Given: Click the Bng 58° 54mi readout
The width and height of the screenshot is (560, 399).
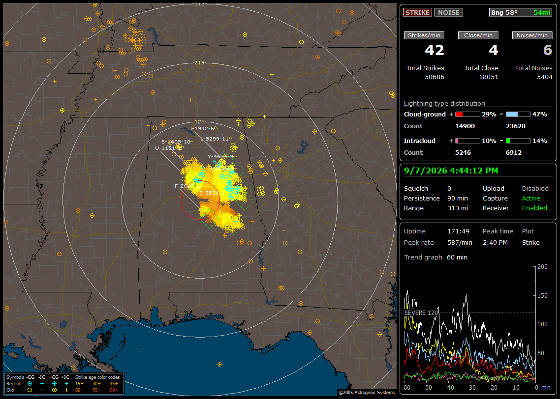Looking at the screenshot, I should (521, 12).
